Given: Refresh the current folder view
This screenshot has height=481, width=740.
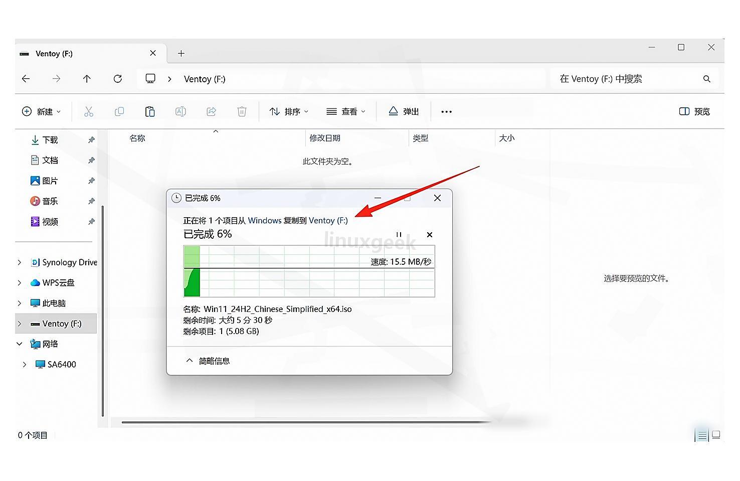Looking at the screenshot, I should point(118,79).
